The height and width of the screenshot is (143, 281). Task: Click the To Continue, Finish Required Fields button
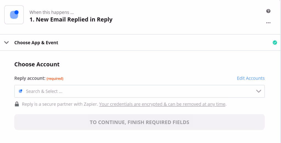click(139, 122)
